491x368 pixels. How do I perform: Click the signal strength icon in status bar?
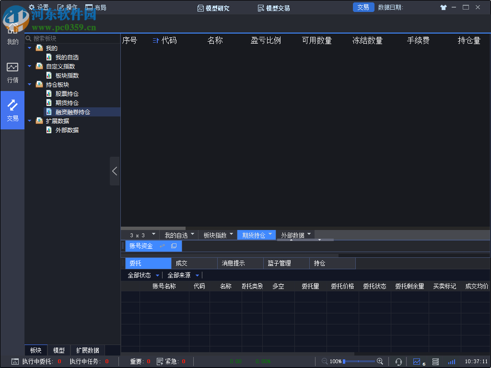tap(451, 361)
